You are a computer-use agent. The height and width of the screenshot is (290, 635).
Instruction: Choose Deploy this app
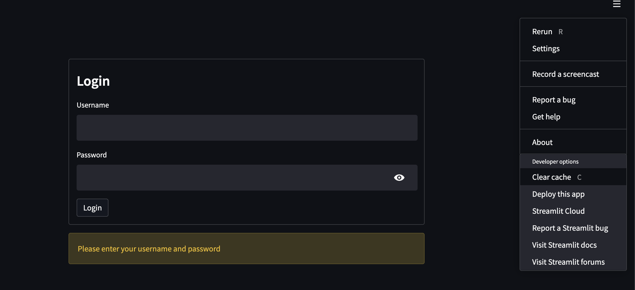click(x=558, y=194)
